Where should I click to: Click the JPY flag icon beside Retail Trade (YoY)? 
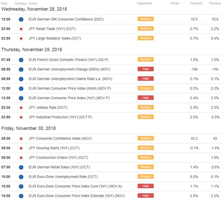pyautogui.click(x=21, y=29)
